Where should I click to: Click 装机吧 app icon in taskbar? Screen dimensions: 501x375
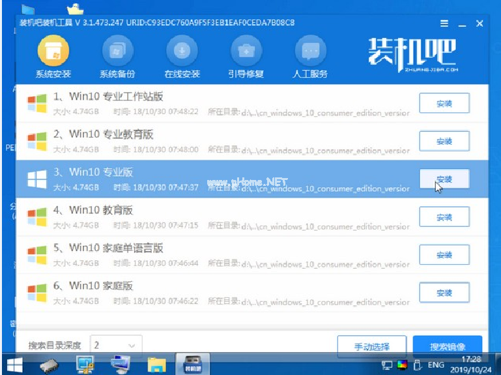click(x=193, y=364)
